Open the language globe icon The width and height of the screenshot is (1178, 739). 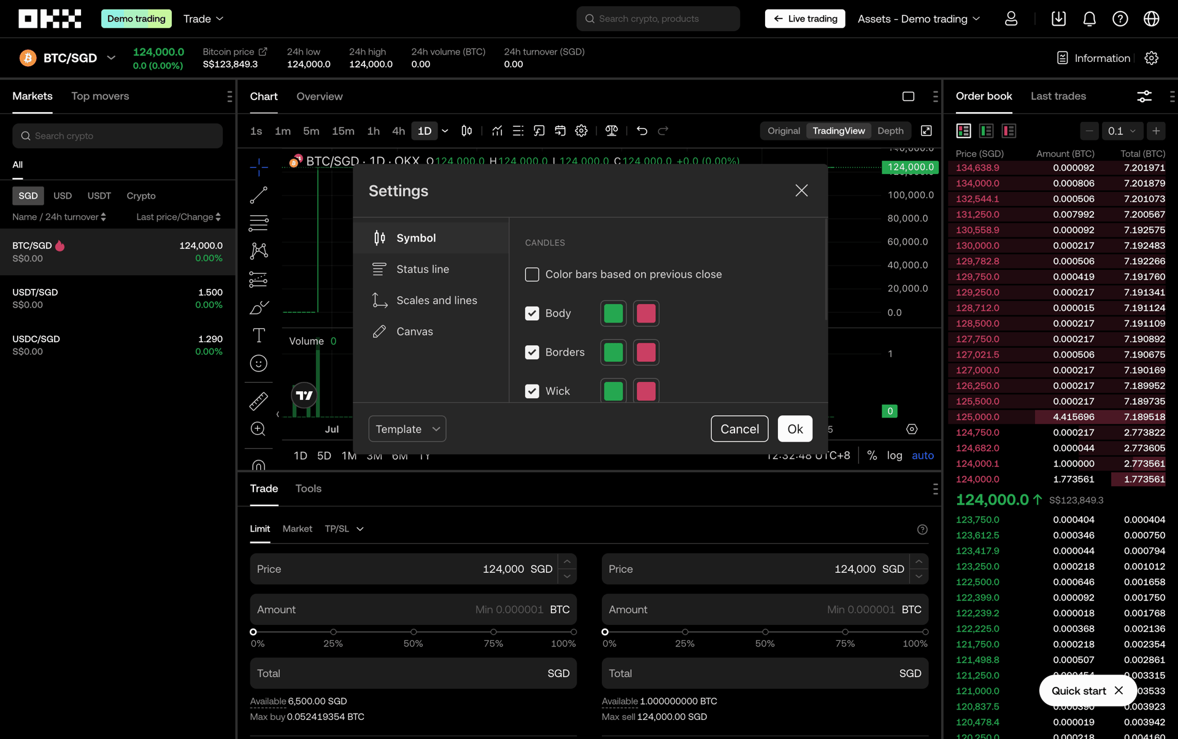point(1152,19)
